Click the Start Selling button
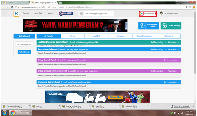The image size is (197, 116). click(x=171, y=26)
